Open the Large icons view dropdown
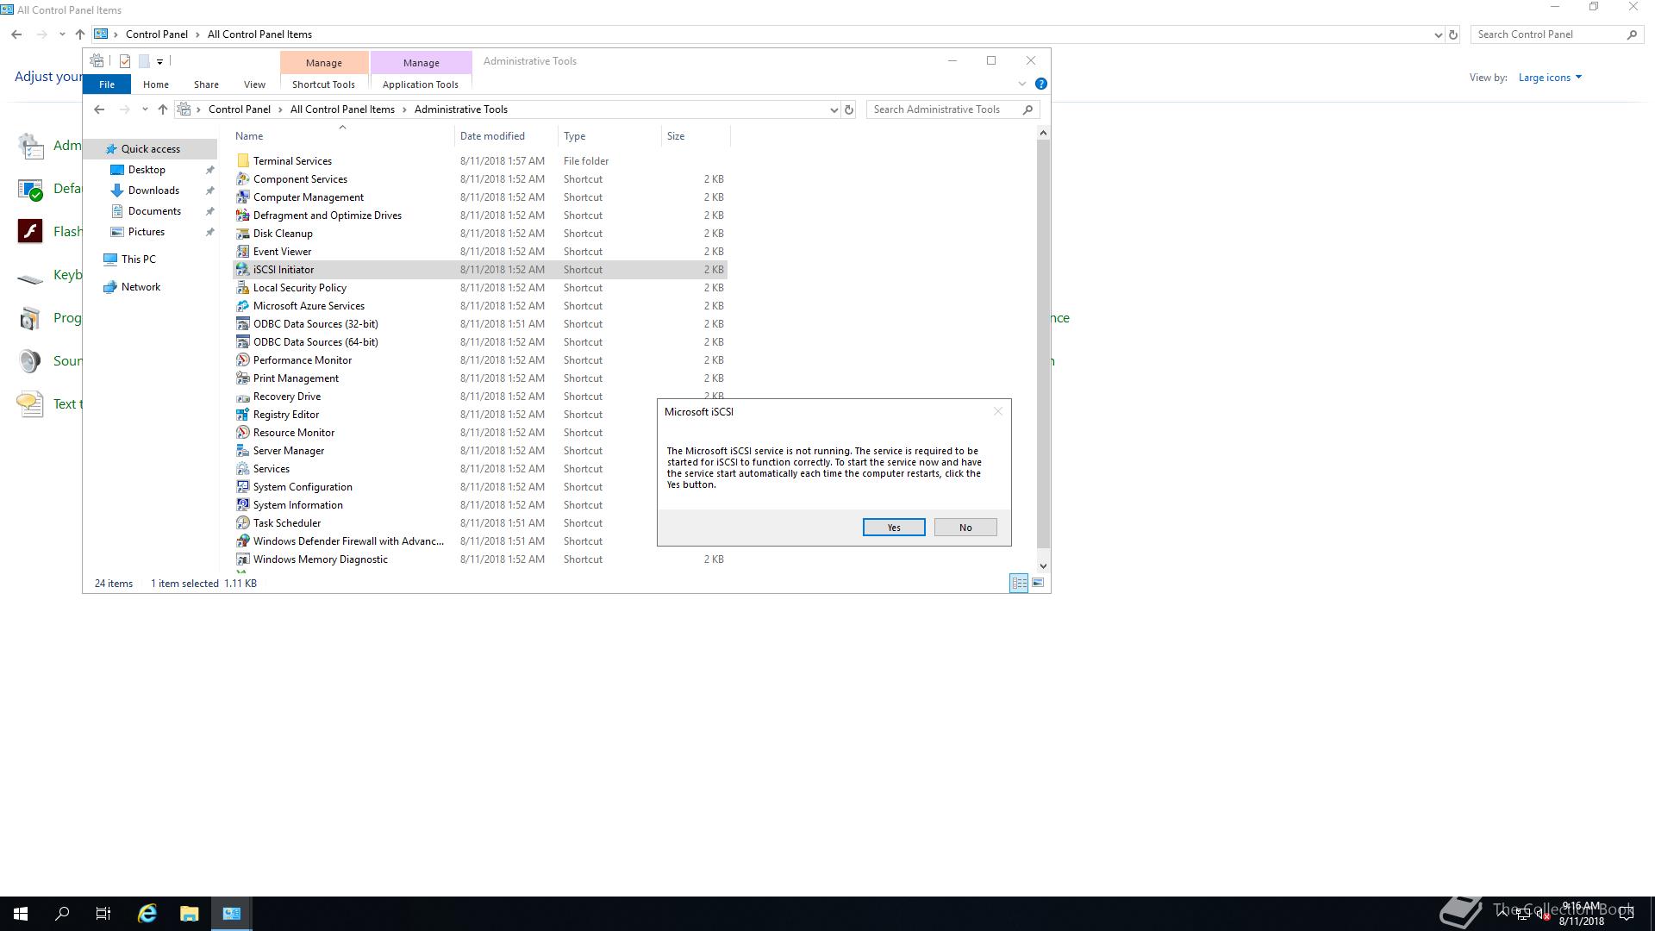This screenshot has width=1655, height=931. tap(1550, 78)
